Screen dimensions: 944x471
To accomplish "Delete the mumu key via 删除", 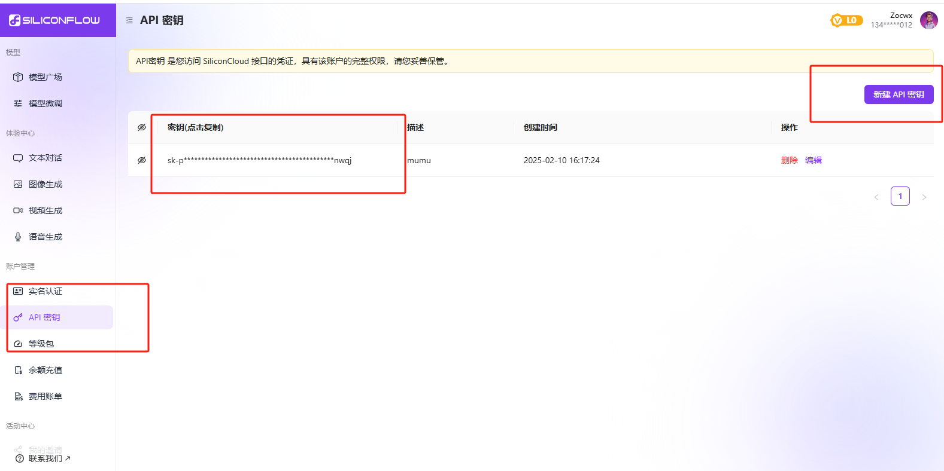I will [790, 160].
